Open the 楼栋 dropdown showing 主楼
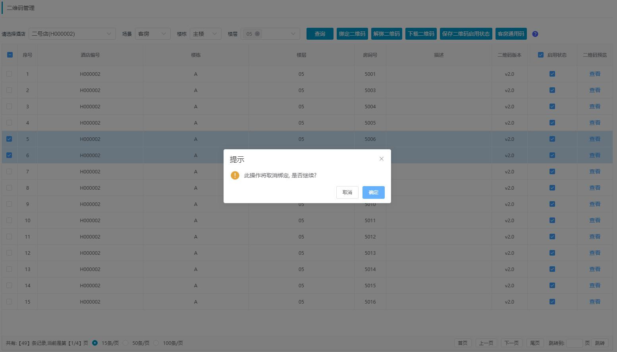Image resolution: width=617 pixels, height=352 pixels. click(205, 34)
